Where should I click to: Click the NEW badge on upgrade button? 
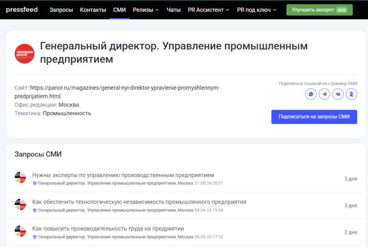pos(342,10)
